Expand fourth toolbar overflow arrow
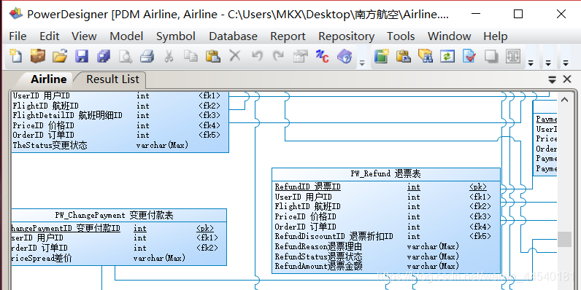The image size is (581, 290). coord(566,63)
